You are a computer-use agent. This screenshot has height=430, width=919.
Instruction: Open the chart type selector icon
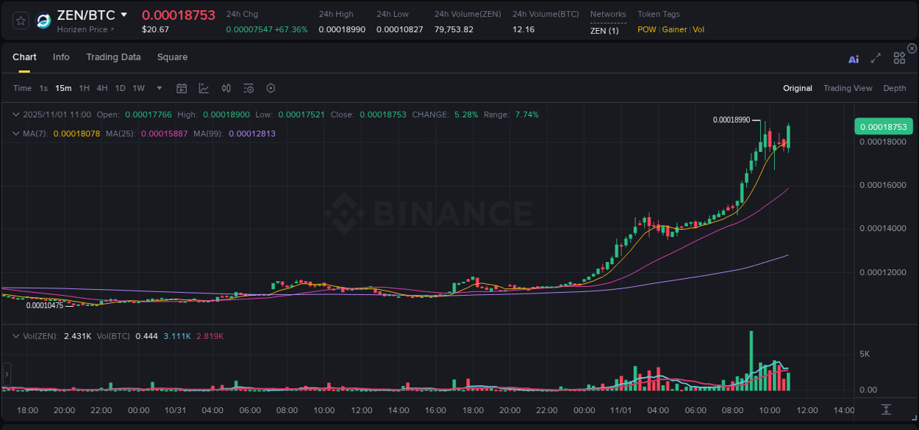tap(204, 88)
